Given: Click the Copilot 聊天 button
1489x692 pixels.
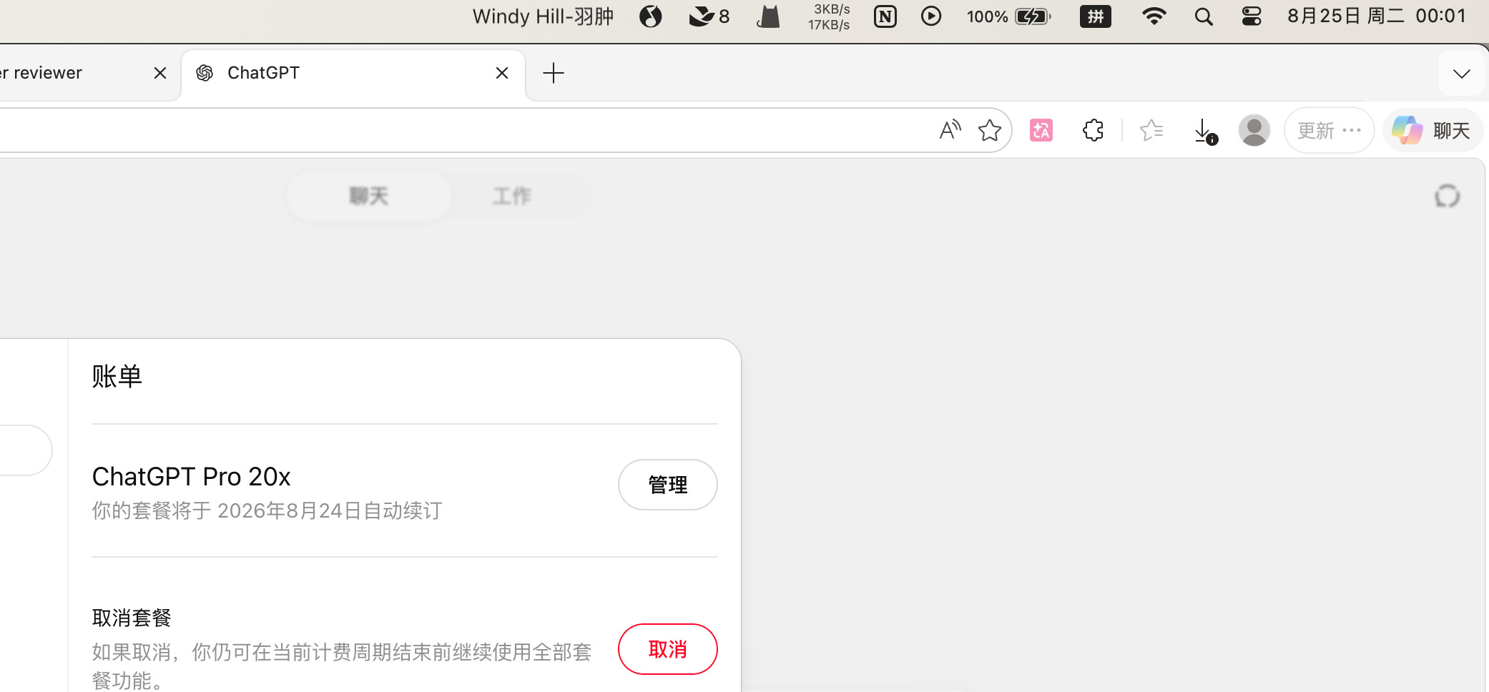Looking at the screenshot, I should (1433, 130).
